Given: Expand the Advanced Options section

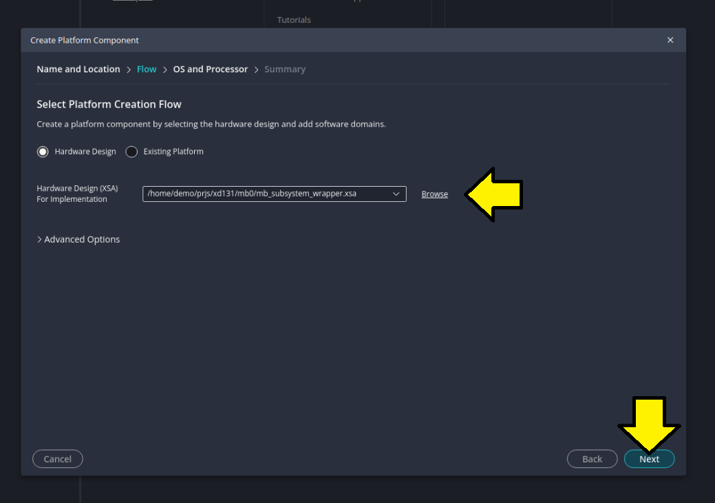Looking at the screenshot, I should pos(78,239).
